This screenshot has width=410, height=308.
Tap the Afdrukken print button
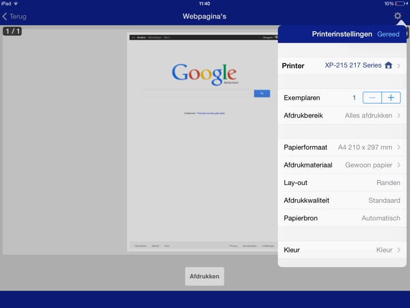pyautogui.click(x=204, y=276)
